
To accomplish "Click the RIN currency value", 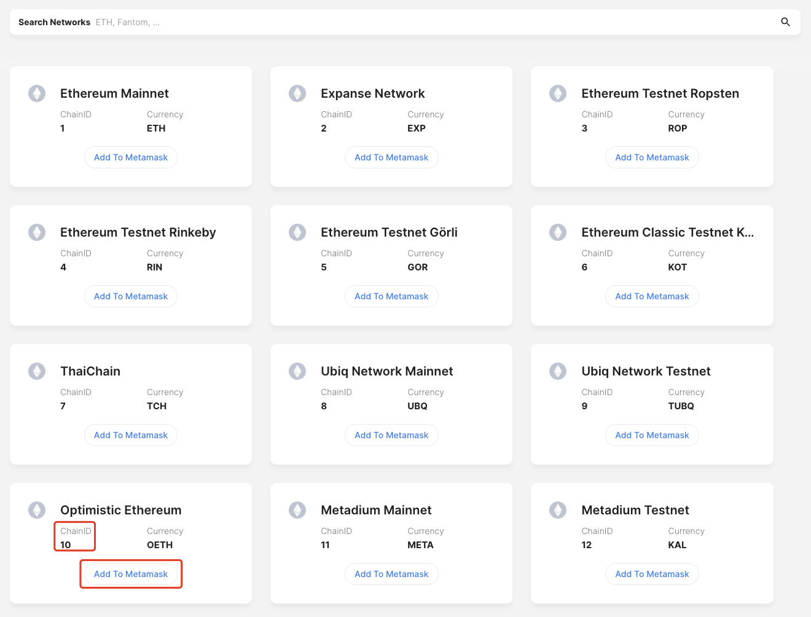I will point(155,267).
